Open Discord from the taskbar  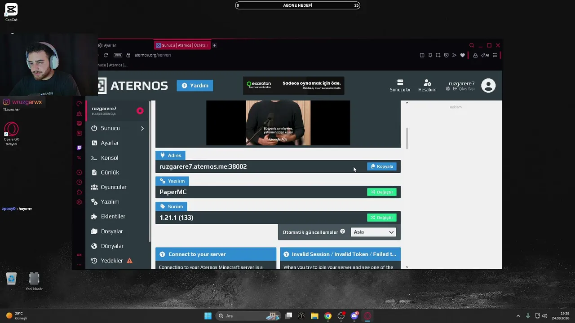coord(354,316)
